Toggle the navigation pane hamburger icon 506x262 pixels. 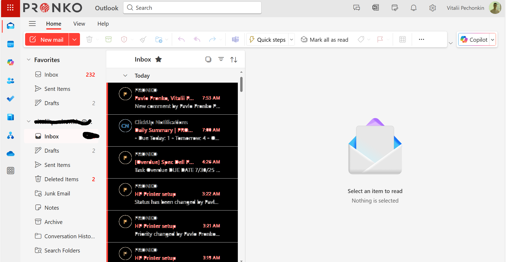32,24
